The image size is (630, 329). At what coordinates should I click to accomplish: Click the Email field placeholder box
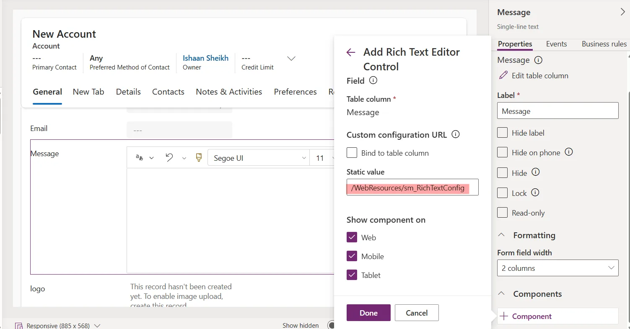tap(179, 130)
